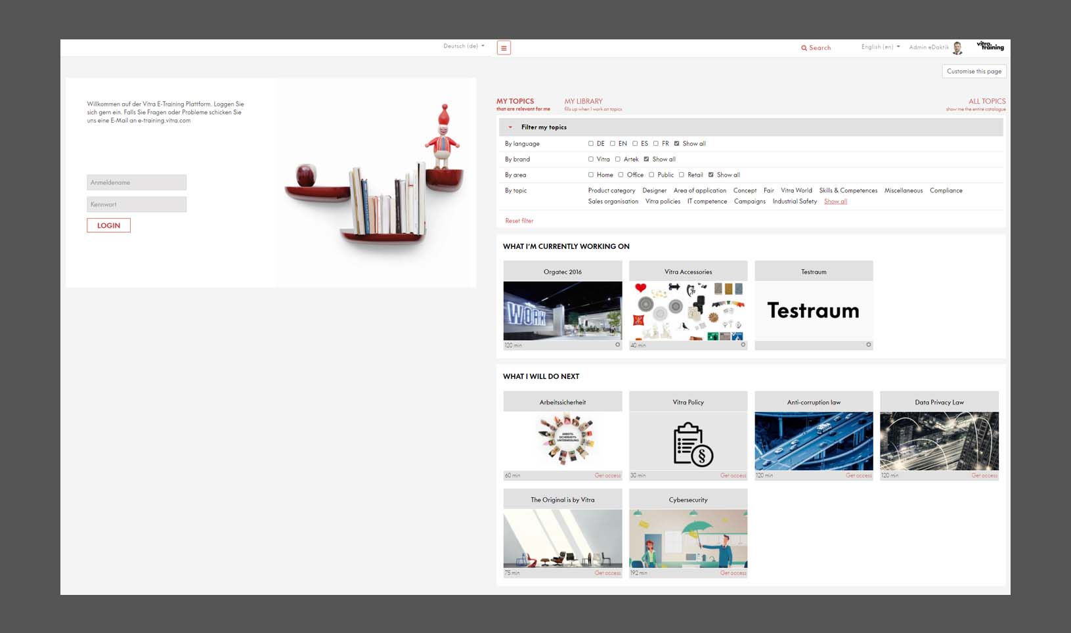The width and height of the screenshot is (1071, 633).
Task: Toggle the DE language checkbox
Action: point(591,144)
